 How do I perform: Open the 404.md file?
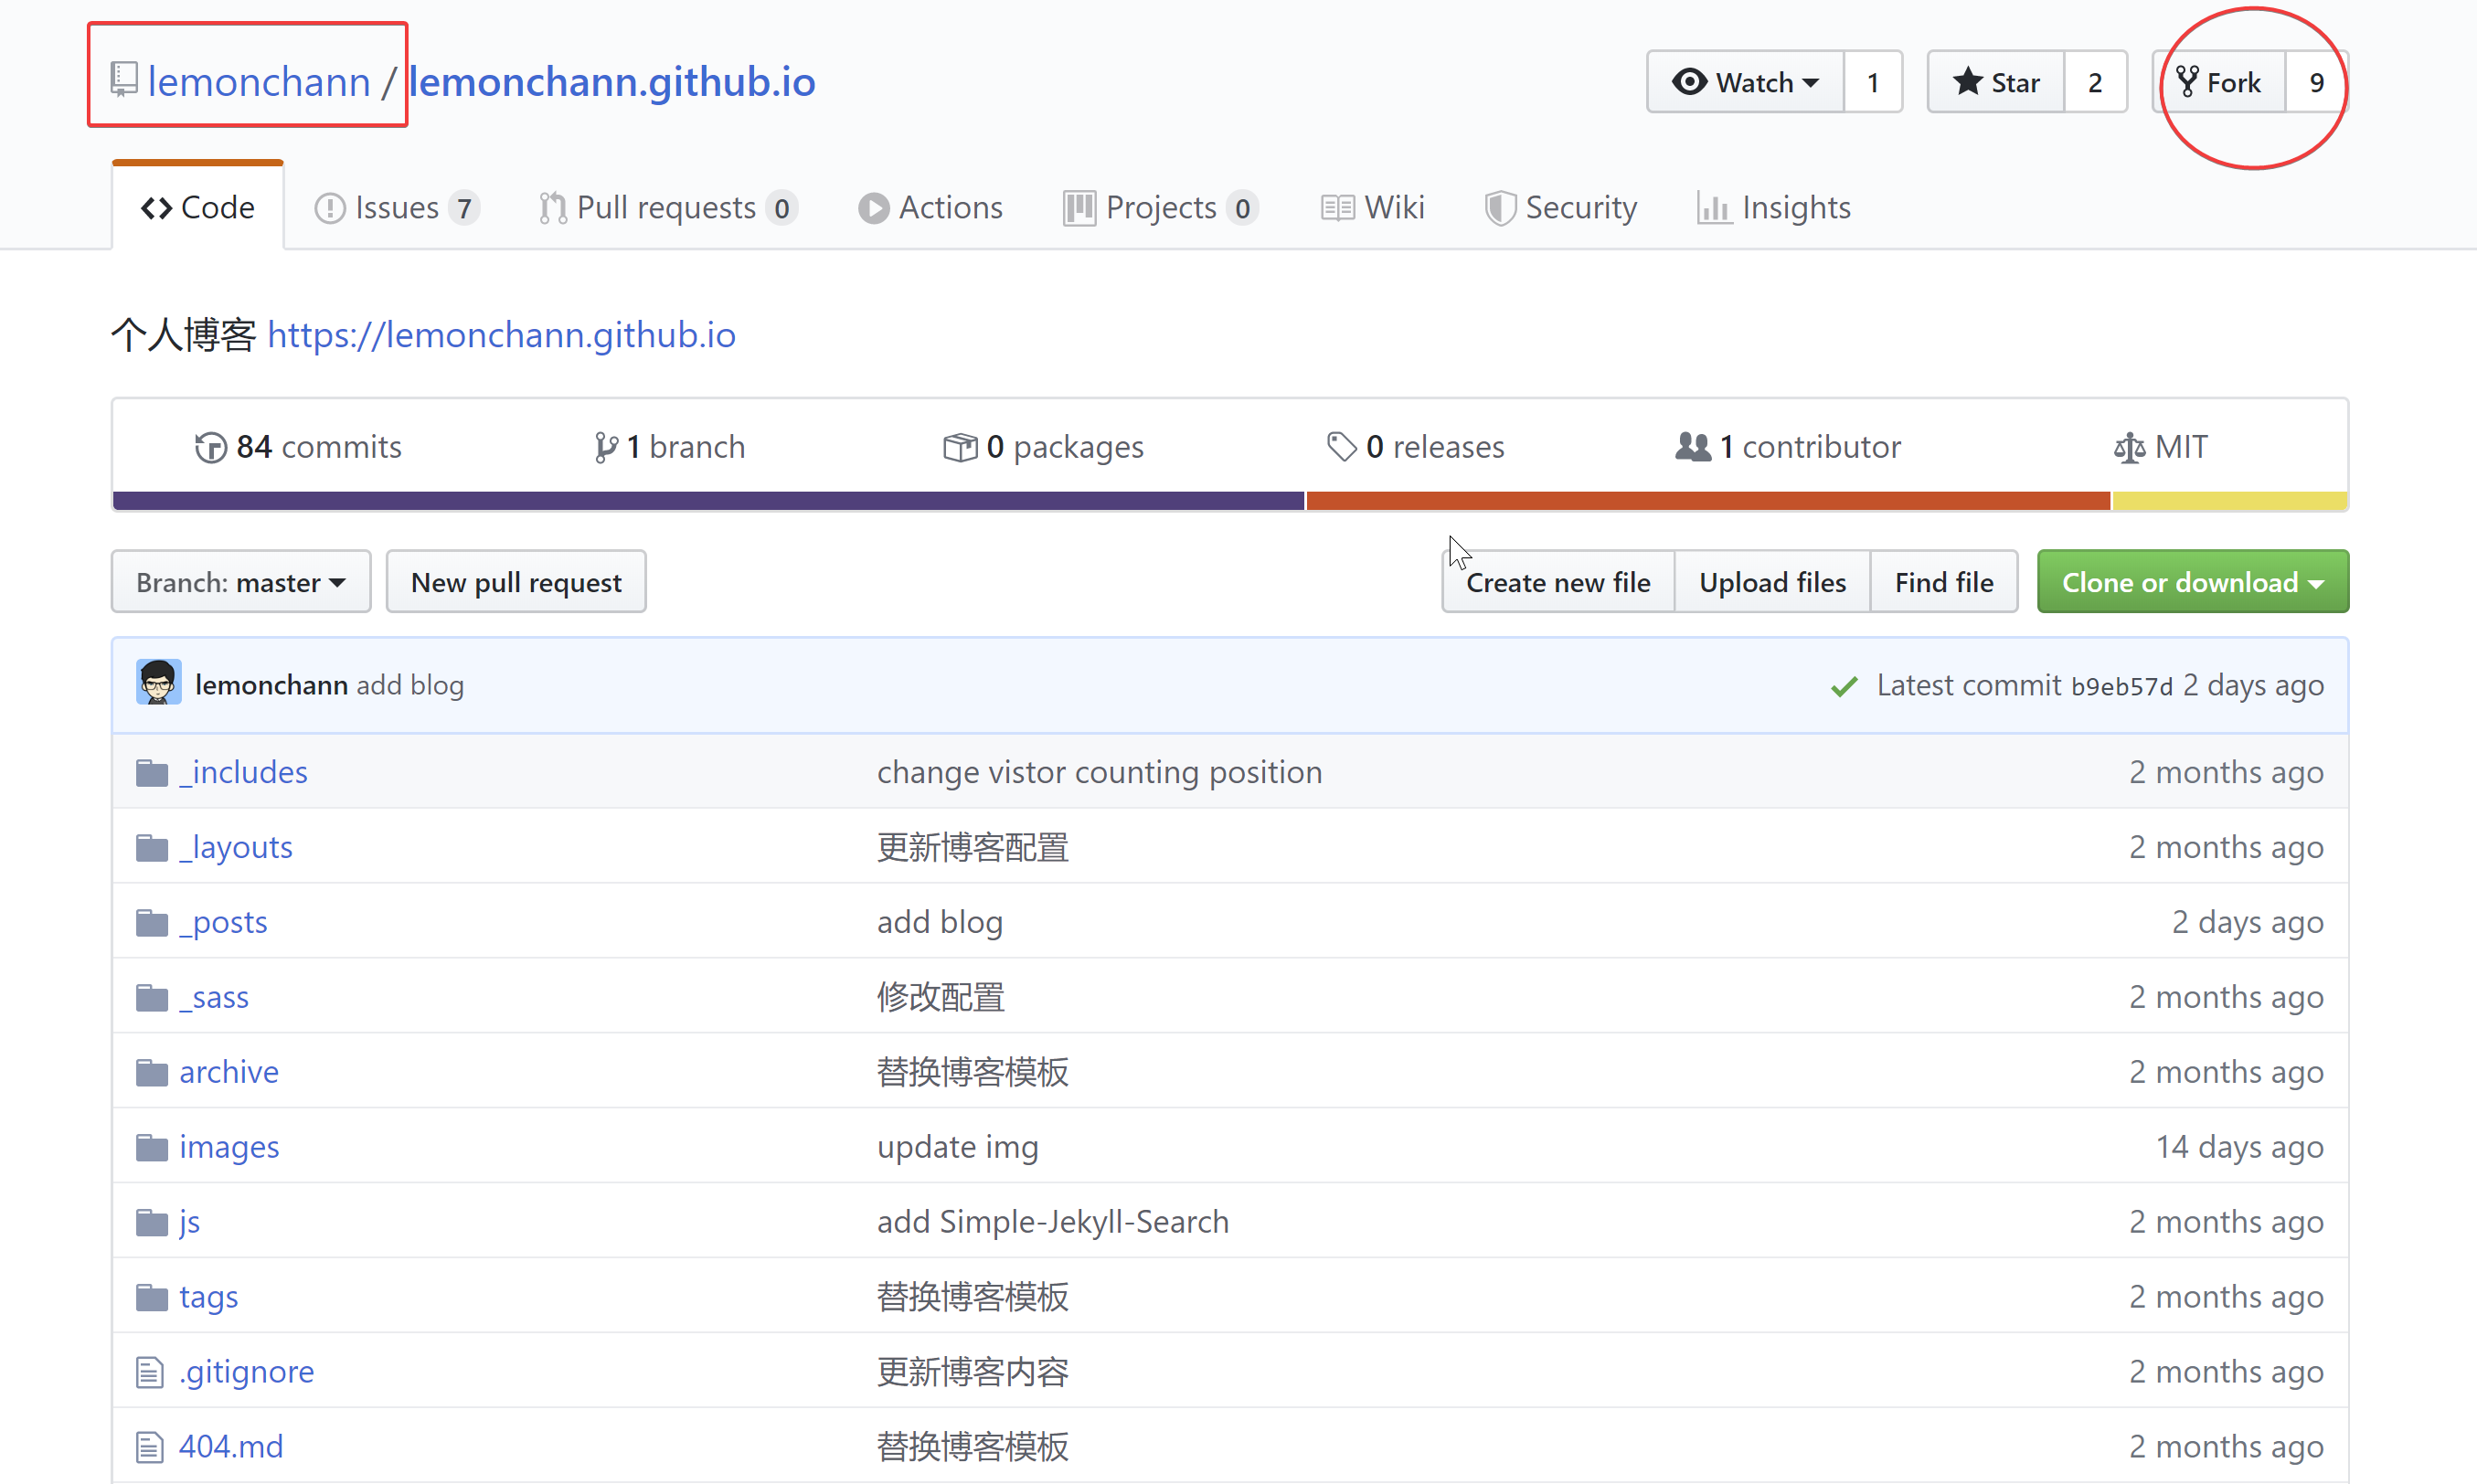coord(231,1447)
